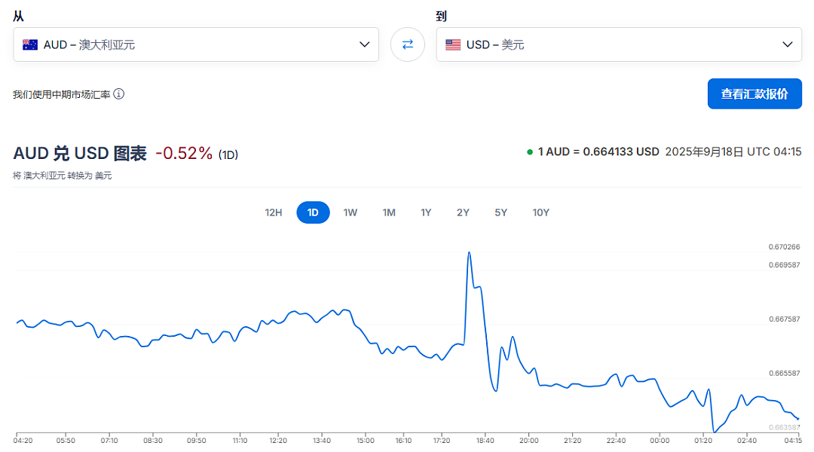Select the 5Y chart range
Image resolution: width=814 pixels, height=452 pixels.
[501, 212]
